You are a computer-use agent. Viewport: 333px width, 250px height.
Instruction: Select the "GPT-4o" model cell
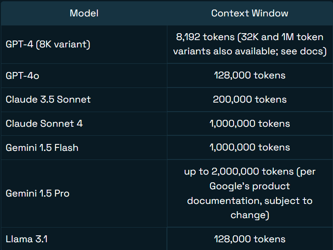[x=23, y=75]
